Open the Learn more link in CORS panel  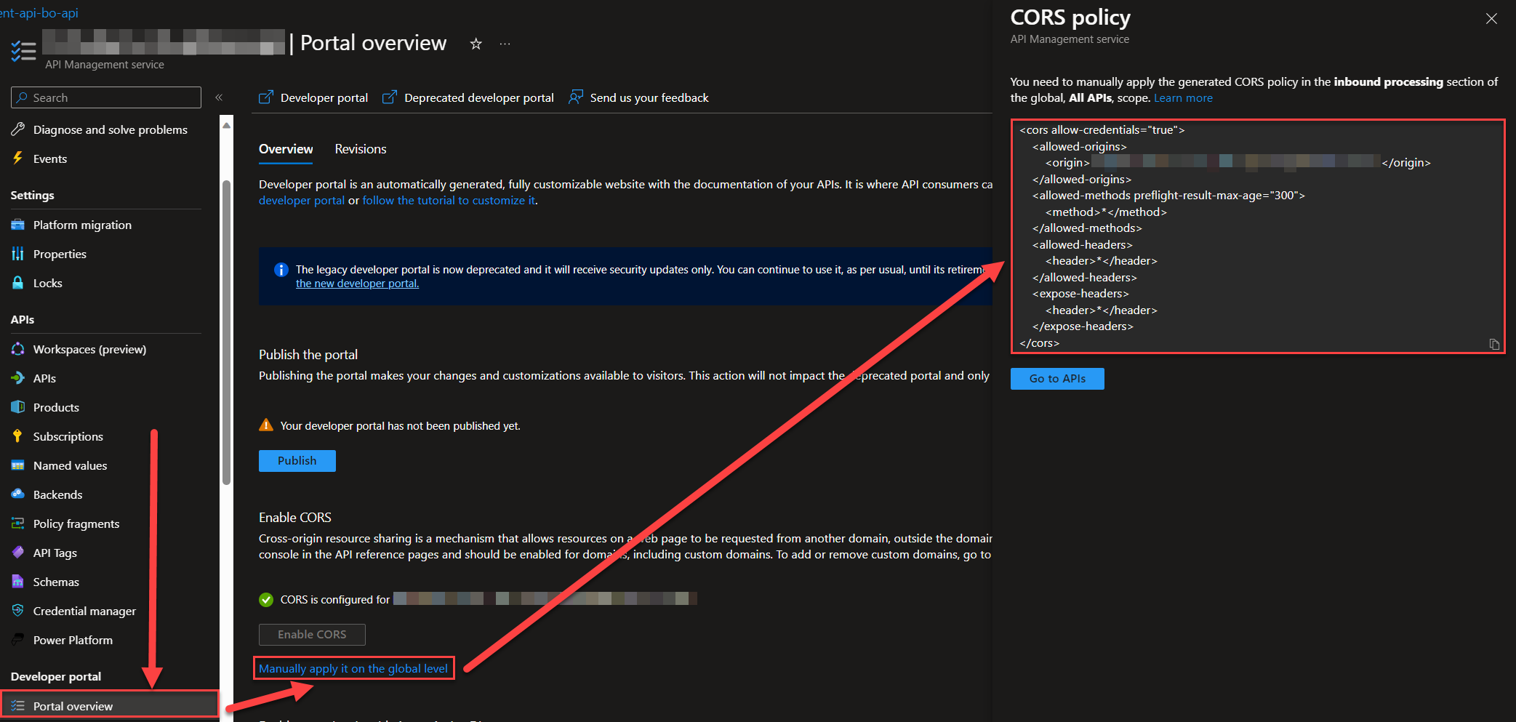[x=1183, y=98]
